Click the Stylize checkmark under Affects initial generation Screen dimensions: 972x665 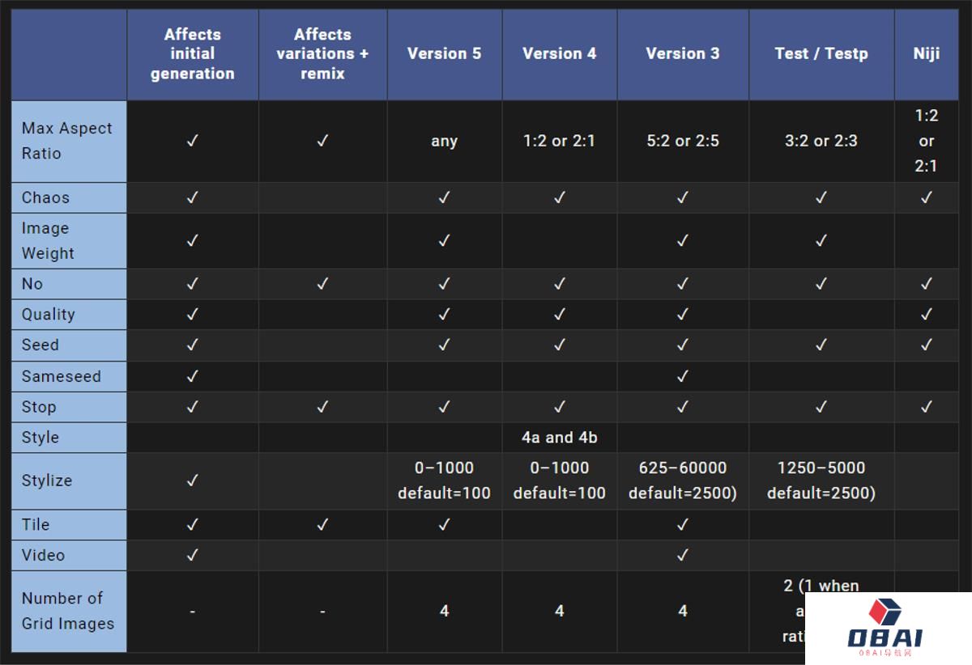[x=192, y=481]
